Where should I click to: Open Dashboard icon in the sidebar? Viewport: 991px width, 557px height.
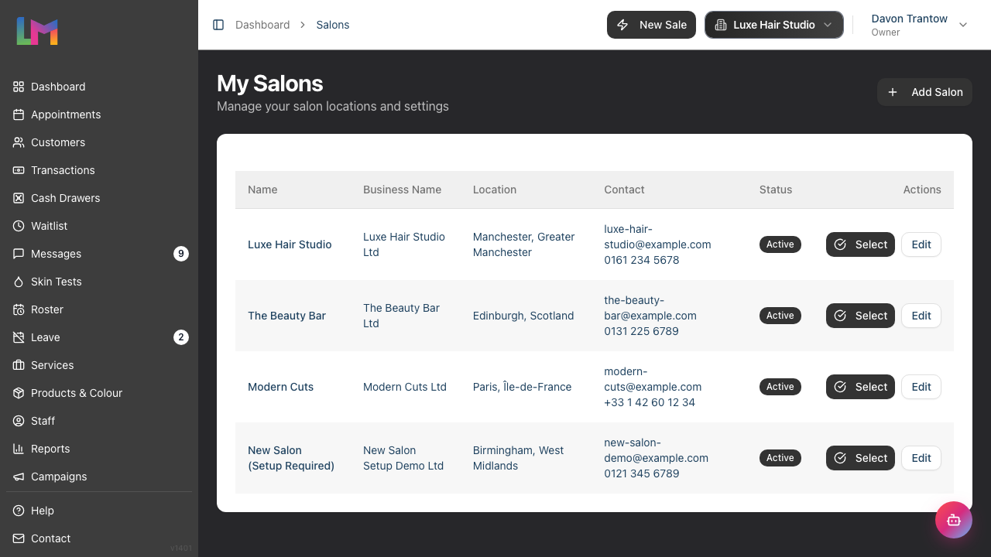[x=19, y=87]
